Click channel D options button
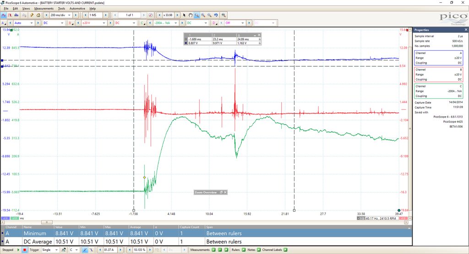469x254 pixels. (x=214, y=23)
